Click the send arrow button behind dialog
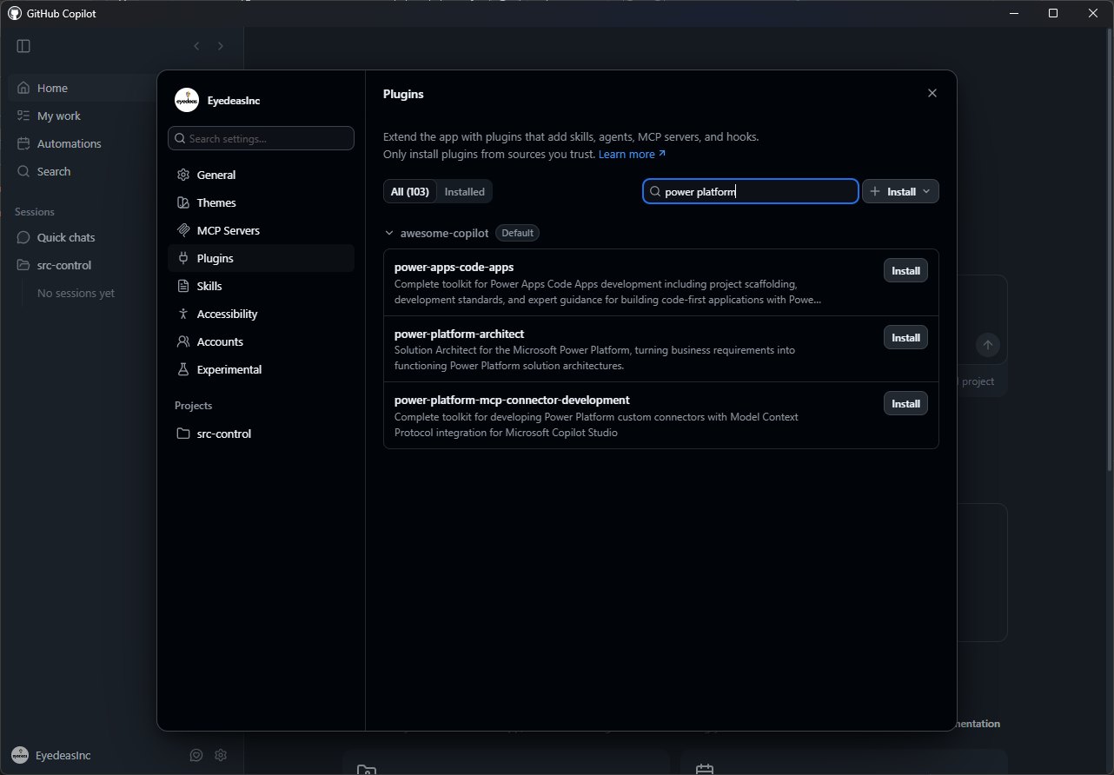1114x775 pixels. point(987,345)
